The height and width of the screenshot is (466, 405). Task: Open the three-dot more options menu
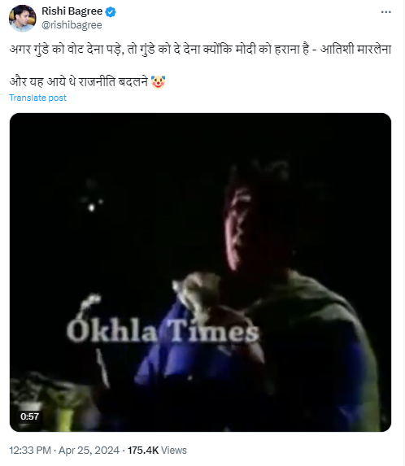(x=385, y=12)
